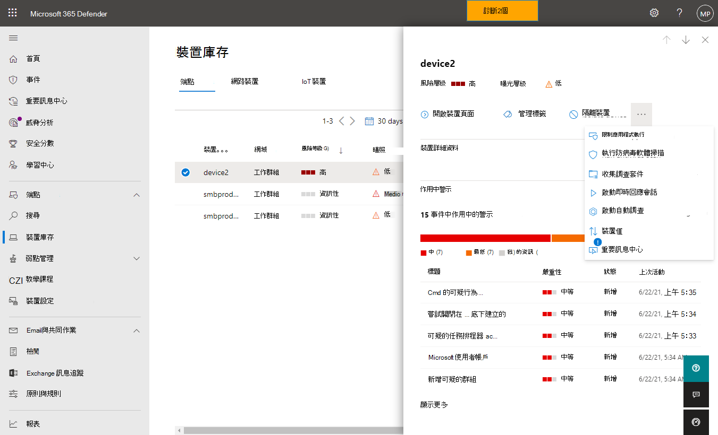The image size is (718, 435).
Task: Click the orange alert severity bar
Action: click(568, 238)
